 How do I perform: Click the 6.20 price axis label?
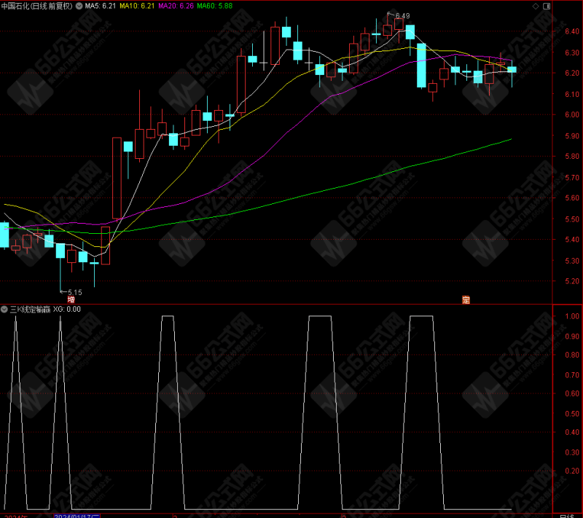pos(572,73)
